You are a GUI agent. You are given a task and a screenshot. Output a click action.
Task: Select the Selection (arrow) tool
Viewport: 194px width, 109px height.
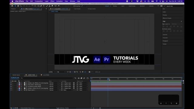point(15,6)
